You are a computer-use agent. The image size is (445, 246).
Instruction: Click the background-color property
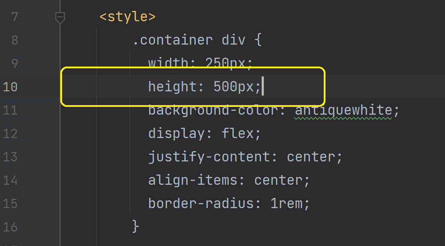pos(213,110)
